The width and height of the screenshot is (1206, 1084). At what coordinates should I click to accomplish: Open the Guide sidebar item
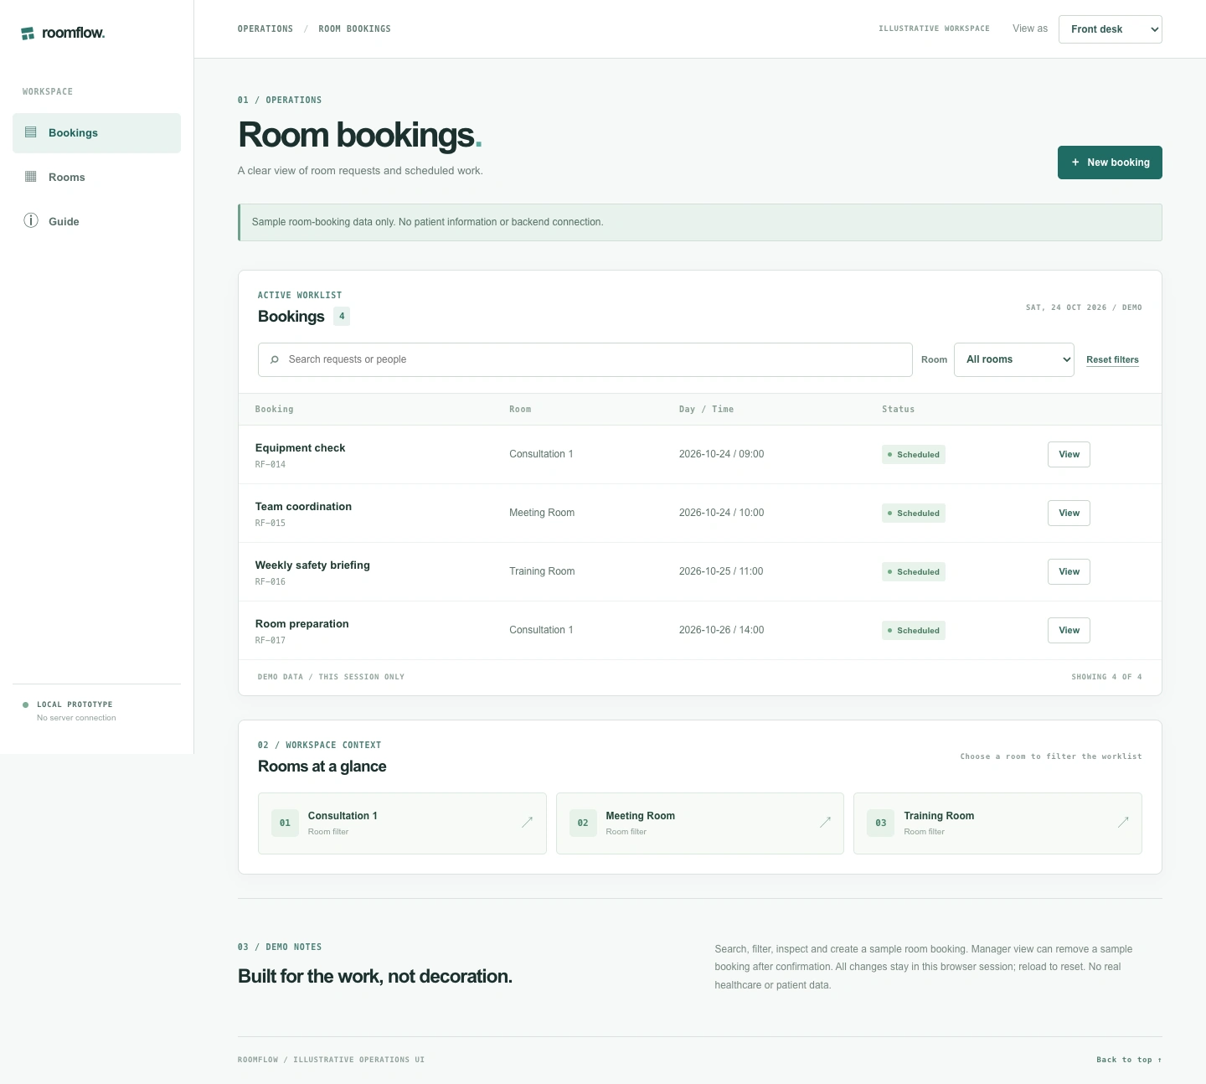96,222
